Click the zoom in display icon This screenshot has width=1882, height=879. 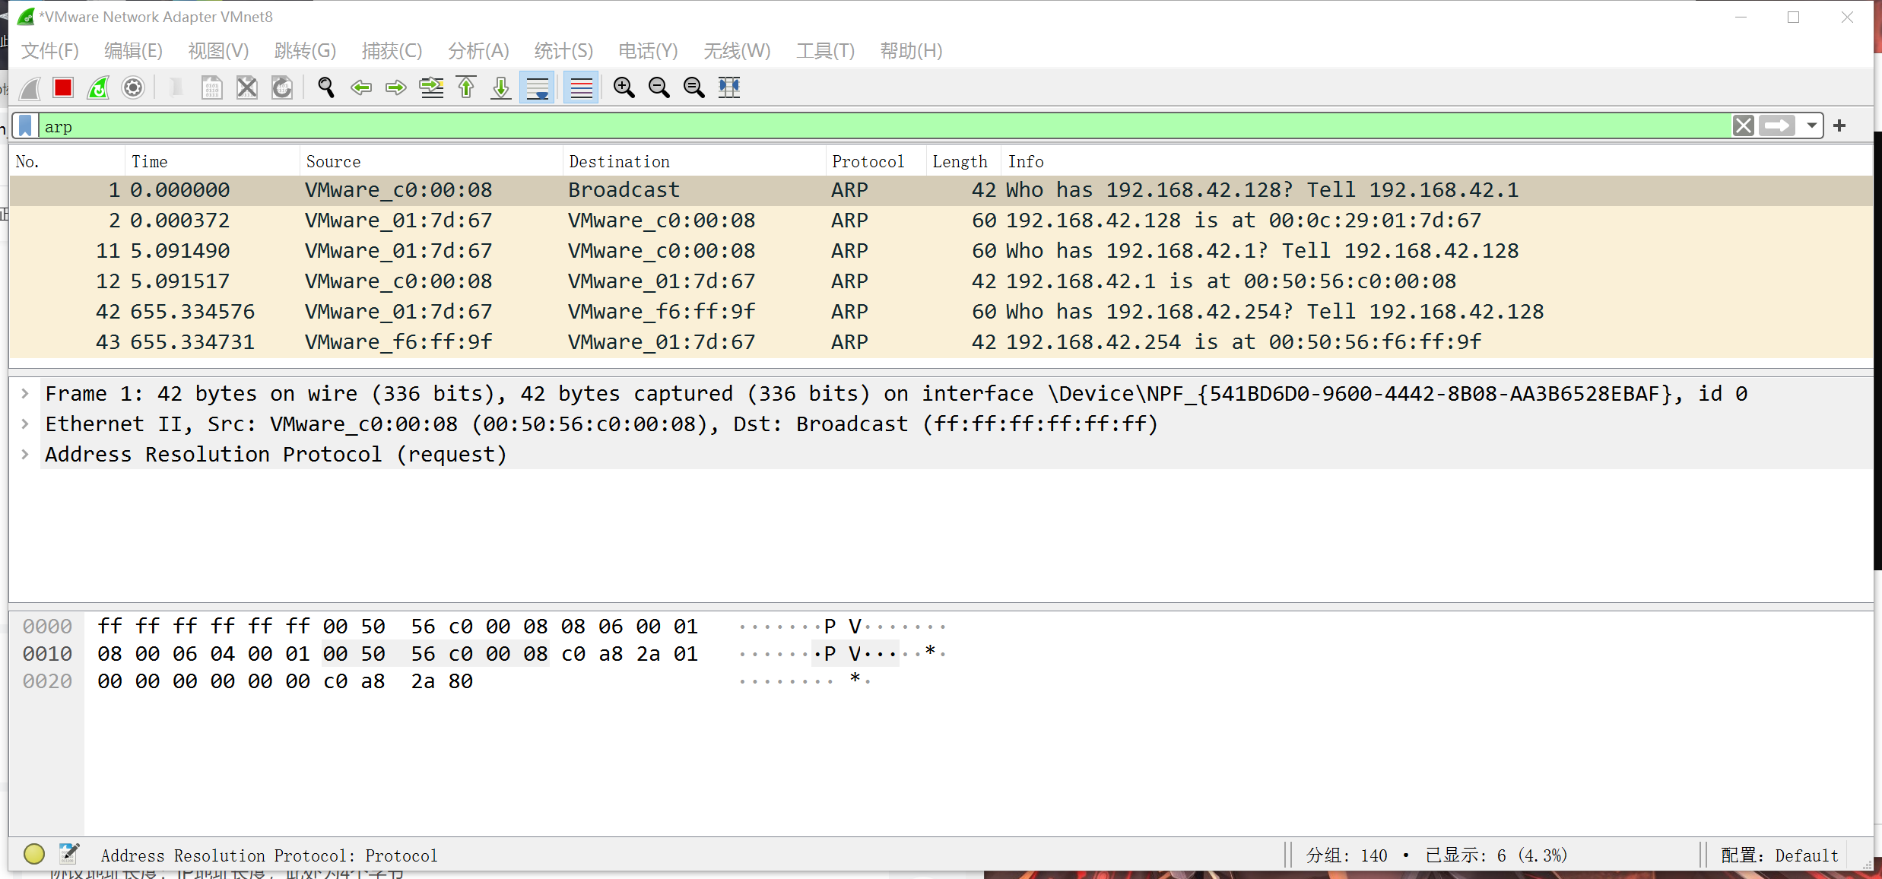(x=624, y=87)
